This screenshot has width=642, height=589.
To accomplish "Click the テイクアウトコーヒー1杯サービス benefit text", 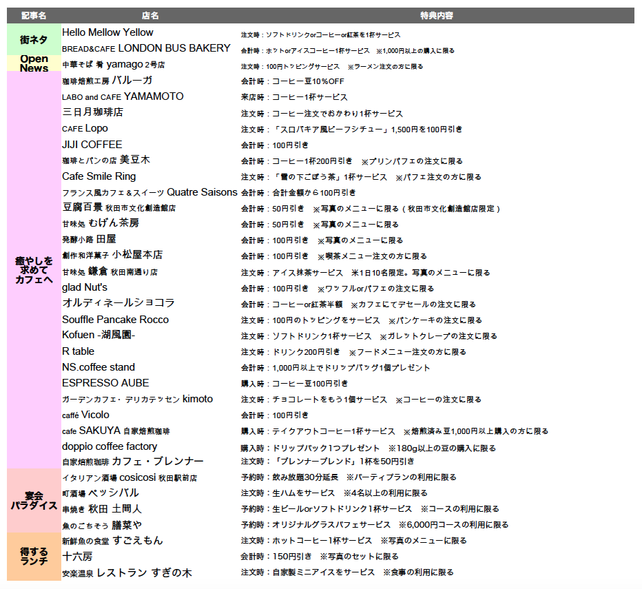I will tap(333, 431).
